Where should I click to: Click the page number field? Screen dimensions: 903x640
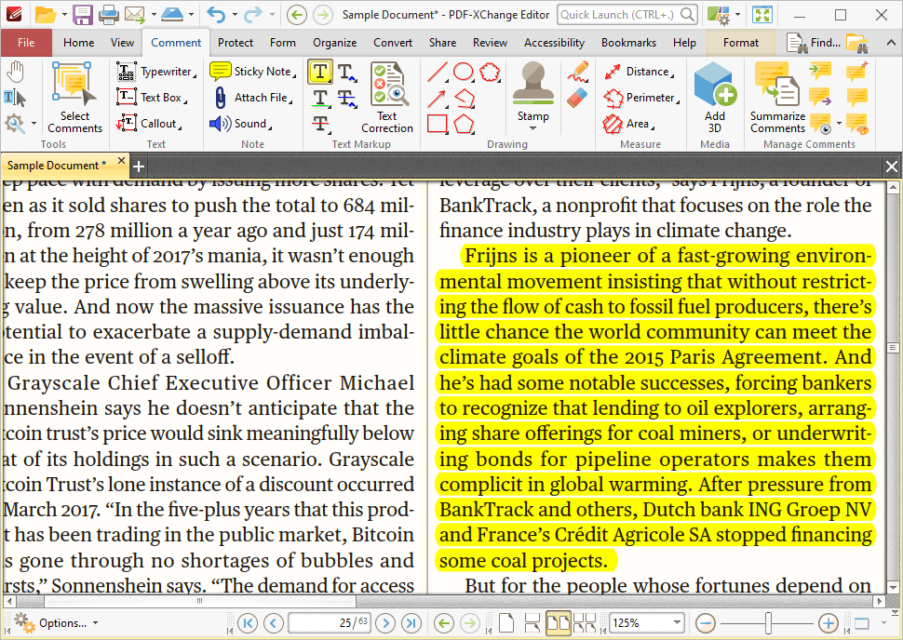[329, 622]
